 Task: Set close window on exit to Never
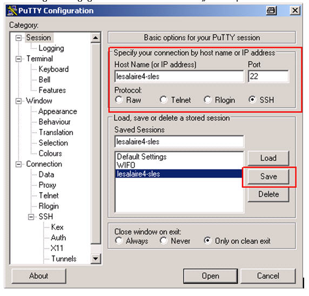(x=164, y=240)
